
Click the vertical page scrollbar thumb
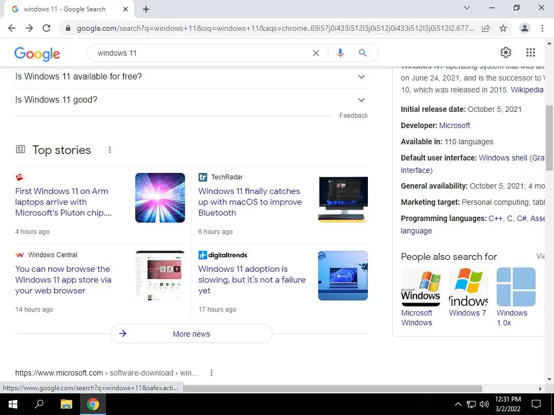[550, 138]
